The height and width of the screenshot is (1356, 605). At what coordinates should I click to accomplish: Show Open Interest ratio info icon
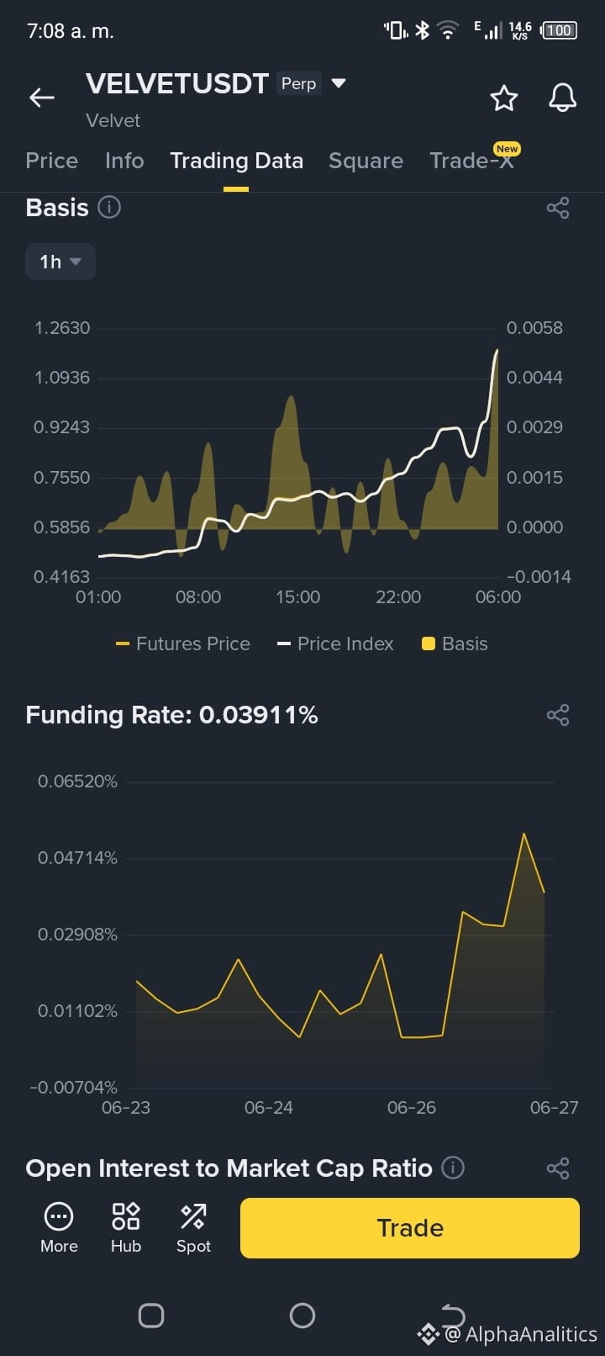coord(453,1168)
